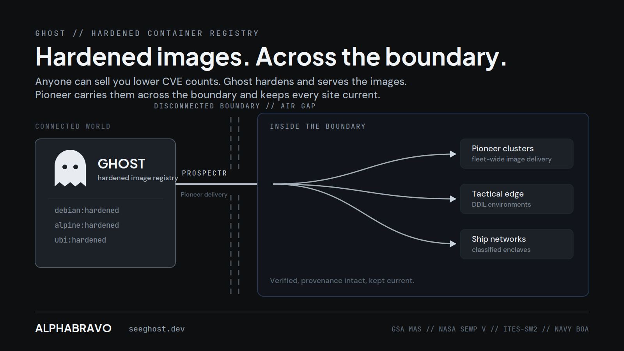Click the 'classified enclaves' subtitle

[501, 250]
